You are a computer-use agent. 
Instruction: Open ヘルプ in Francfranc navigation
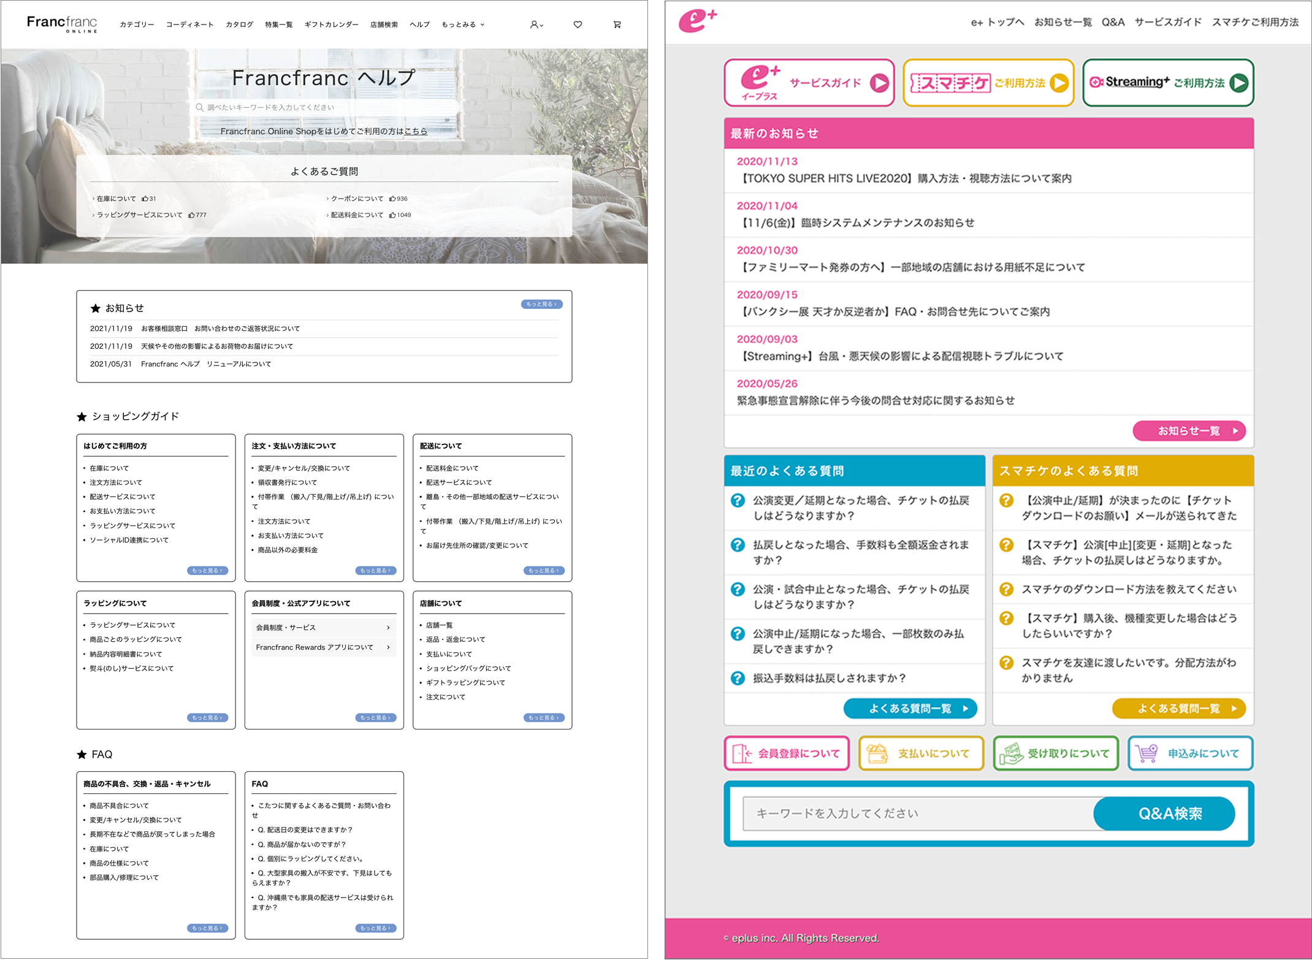pyautogui.click(x=419, y=25)
